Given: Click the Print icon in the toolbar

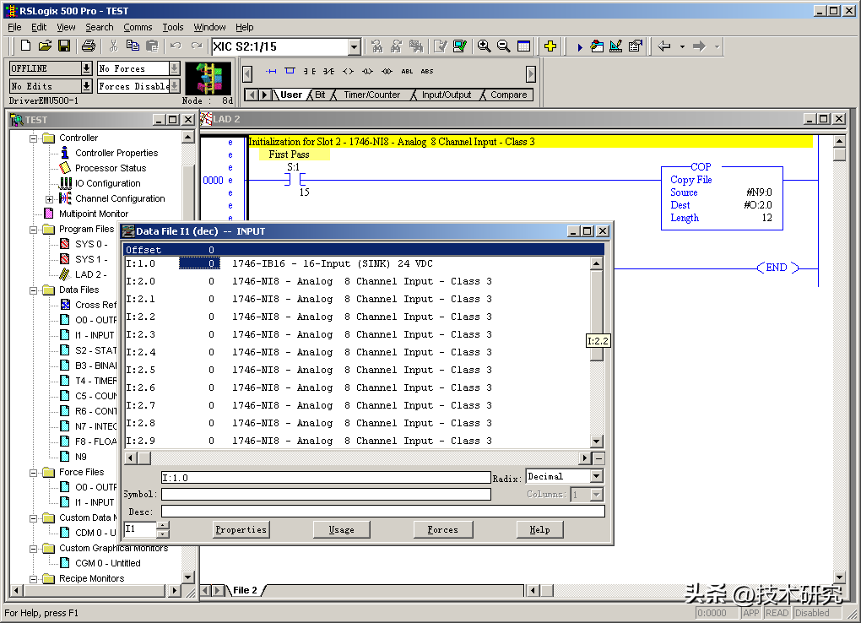Looking at the screenshot, I should (x=88, y=46).
